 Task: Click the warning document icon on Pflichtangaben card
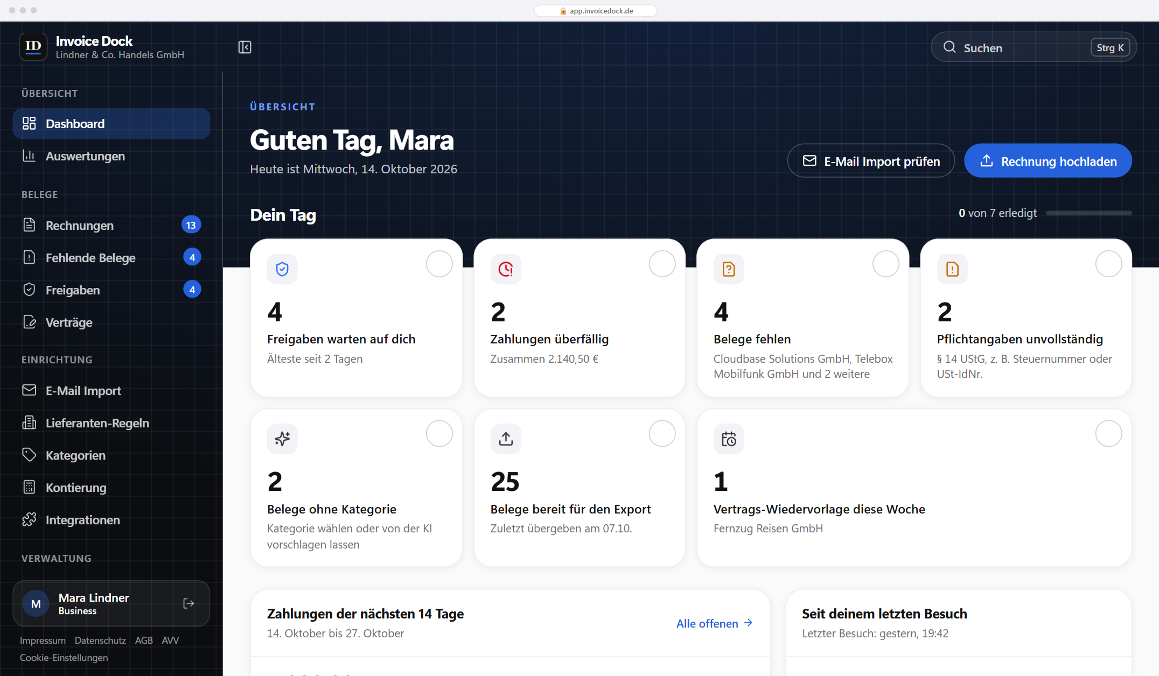point(952,269)
